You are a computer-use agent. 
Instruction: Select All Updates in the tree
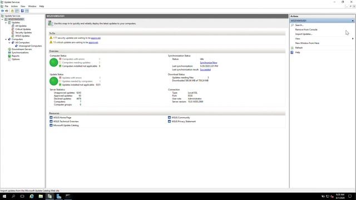(x=21, y=26)
